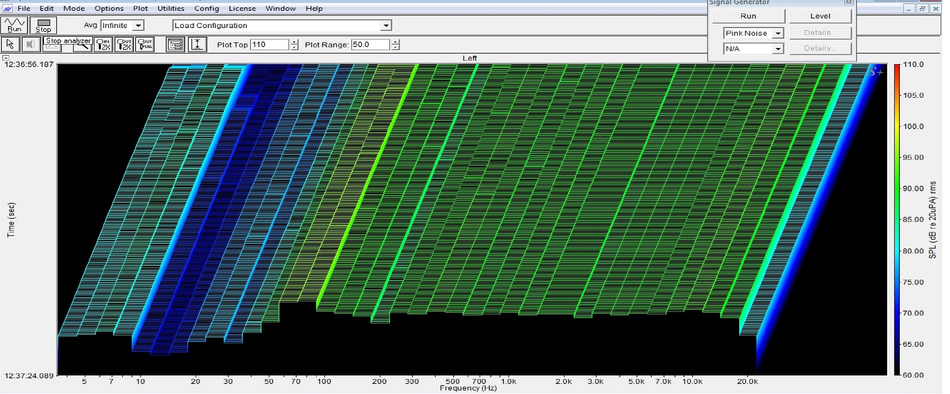Click the Signal Generator Level button

click(x=820, y=16)
